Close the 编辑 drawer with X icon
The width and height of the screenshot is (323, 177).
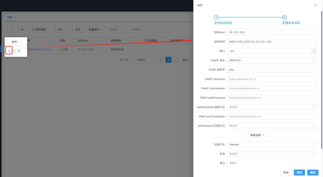pos(315,5)
